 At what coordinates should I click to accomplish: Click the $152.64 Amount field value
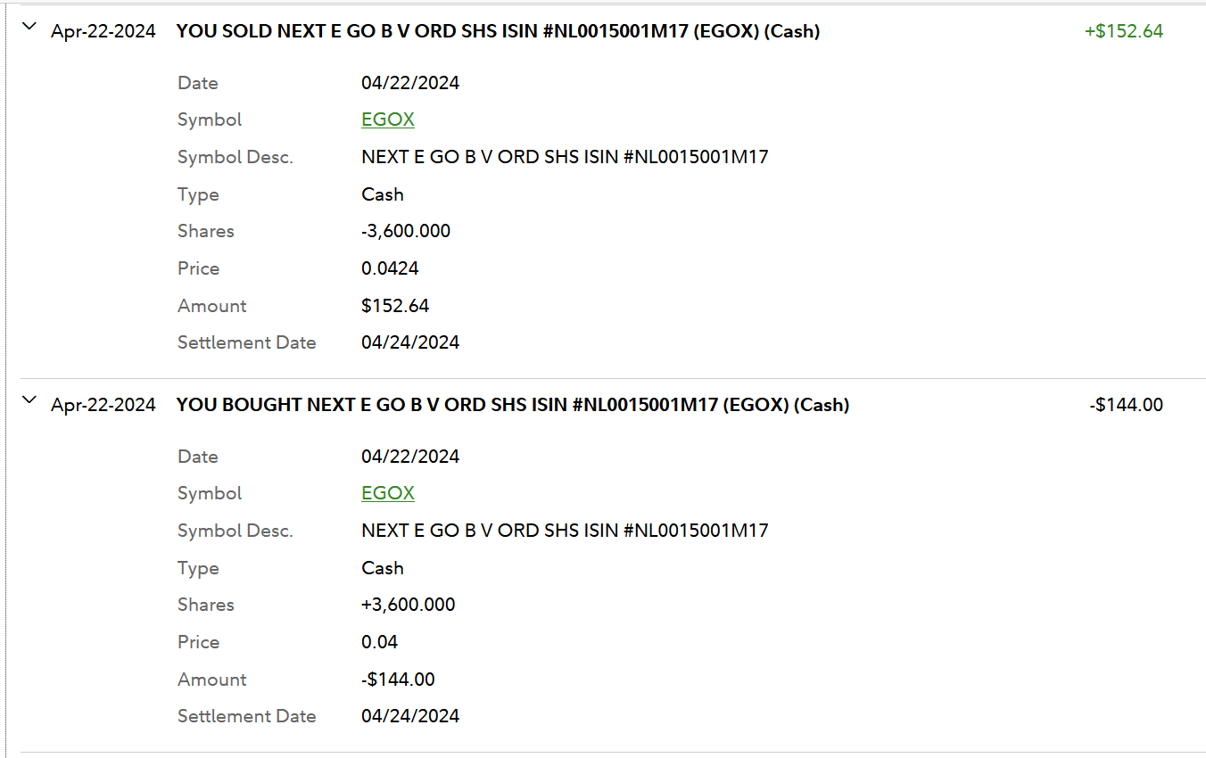(x=395, y=306)
